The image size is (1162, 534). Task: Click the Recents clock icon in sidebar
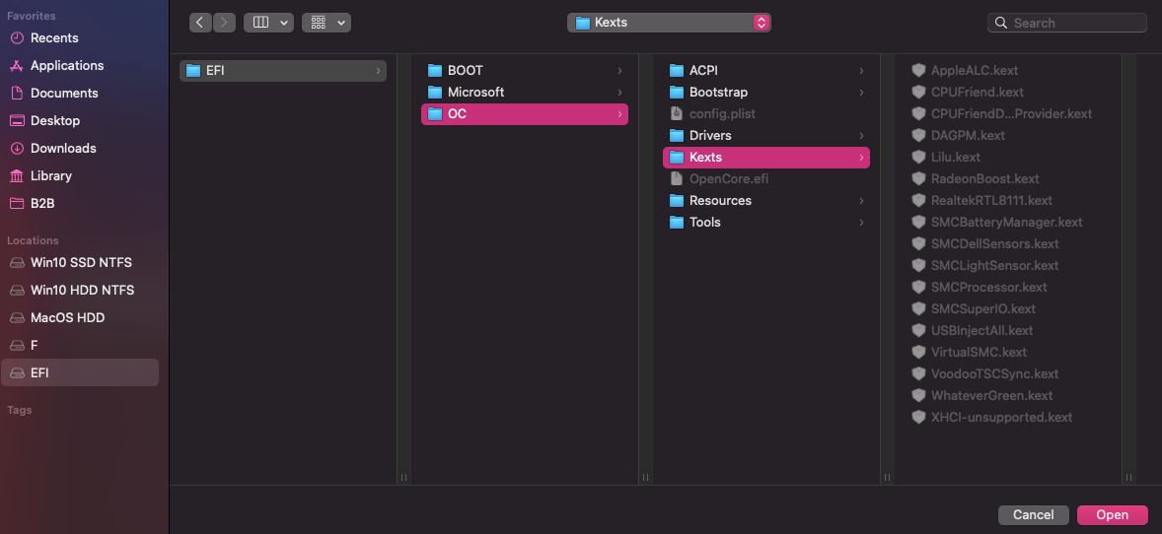[17, 37]
